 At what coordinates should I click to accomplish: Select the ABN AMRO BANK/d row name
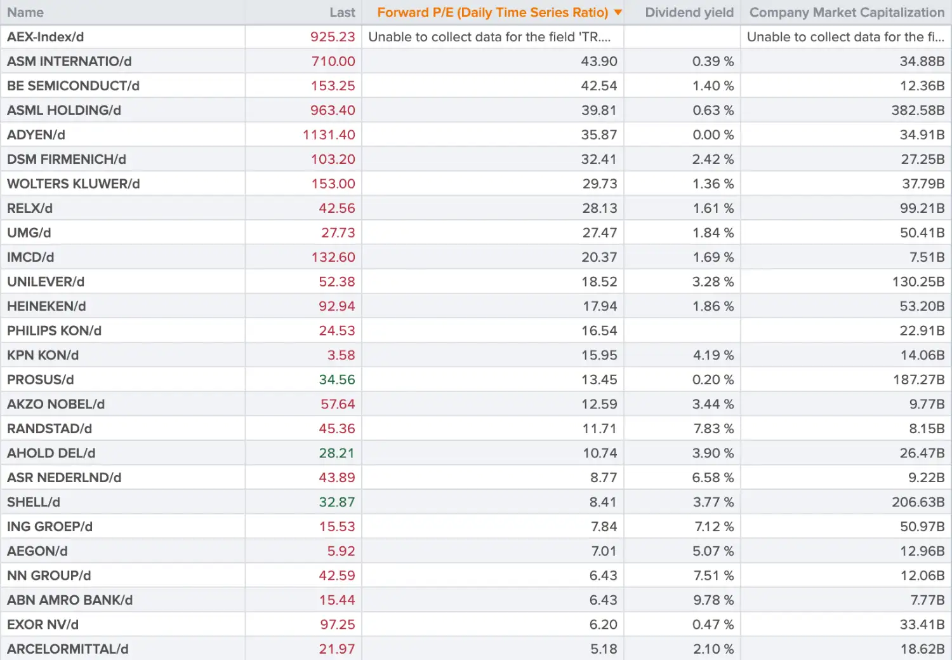coord(70,600)
